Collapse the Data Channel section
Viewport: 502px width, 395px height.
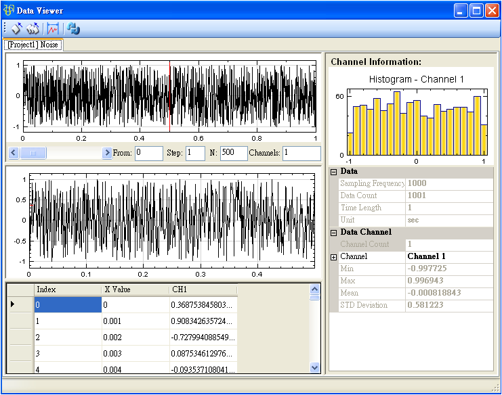pos(333,233)
